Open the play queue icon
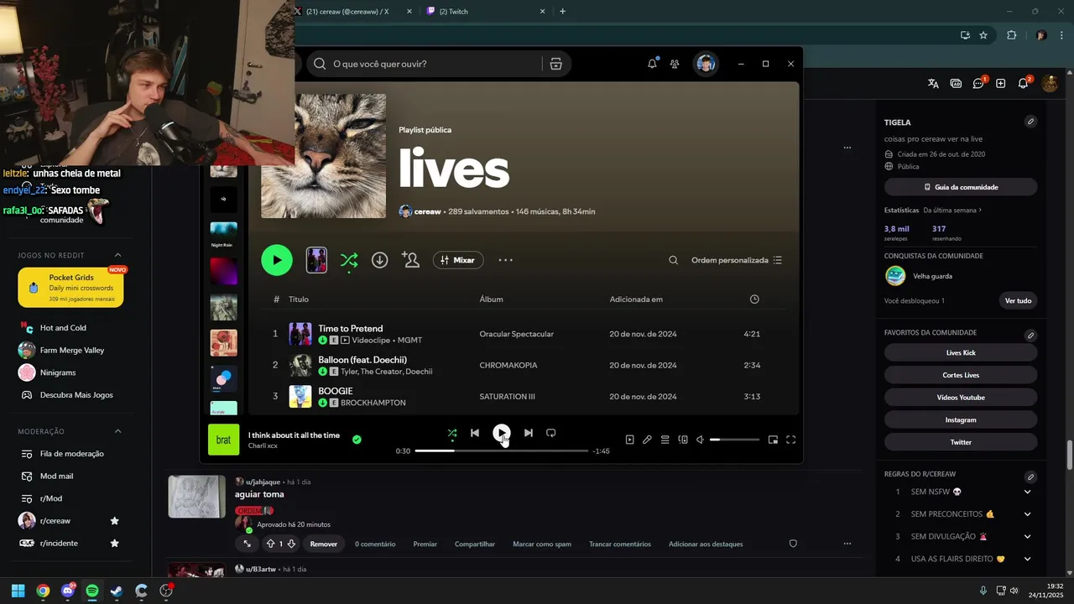Viewport: 1074px width, 604px height. tap(665, 440)
